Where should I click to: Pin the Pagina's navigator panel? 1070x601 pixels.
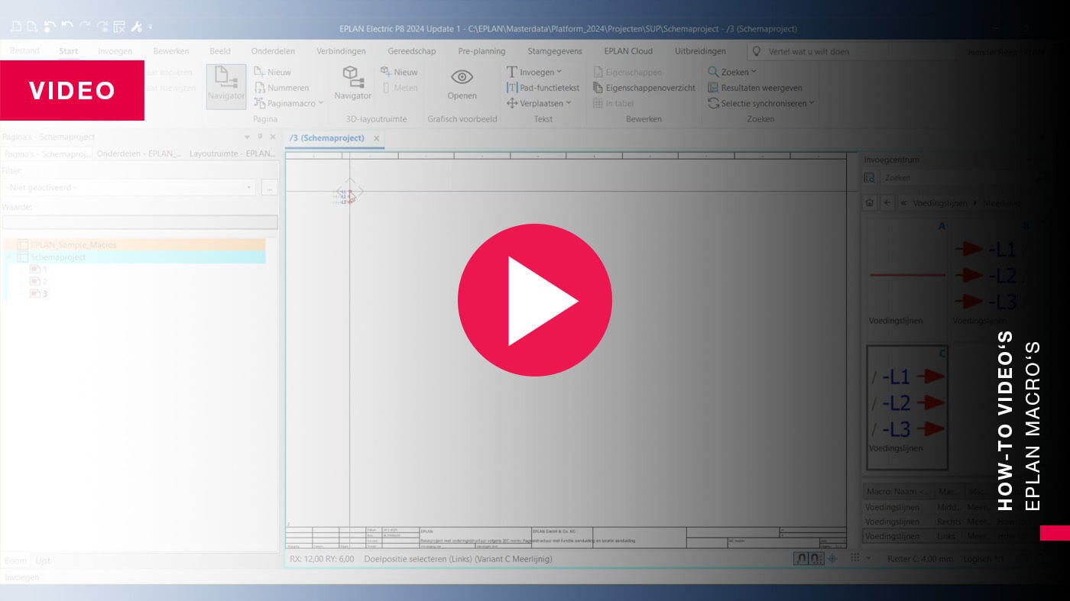coord(260,137)
